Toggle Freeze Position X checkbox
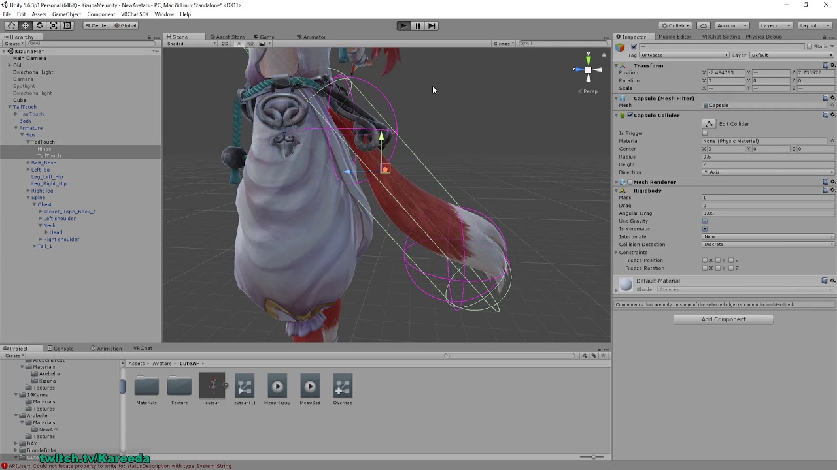The image size is (837, 470). [705, 260]
